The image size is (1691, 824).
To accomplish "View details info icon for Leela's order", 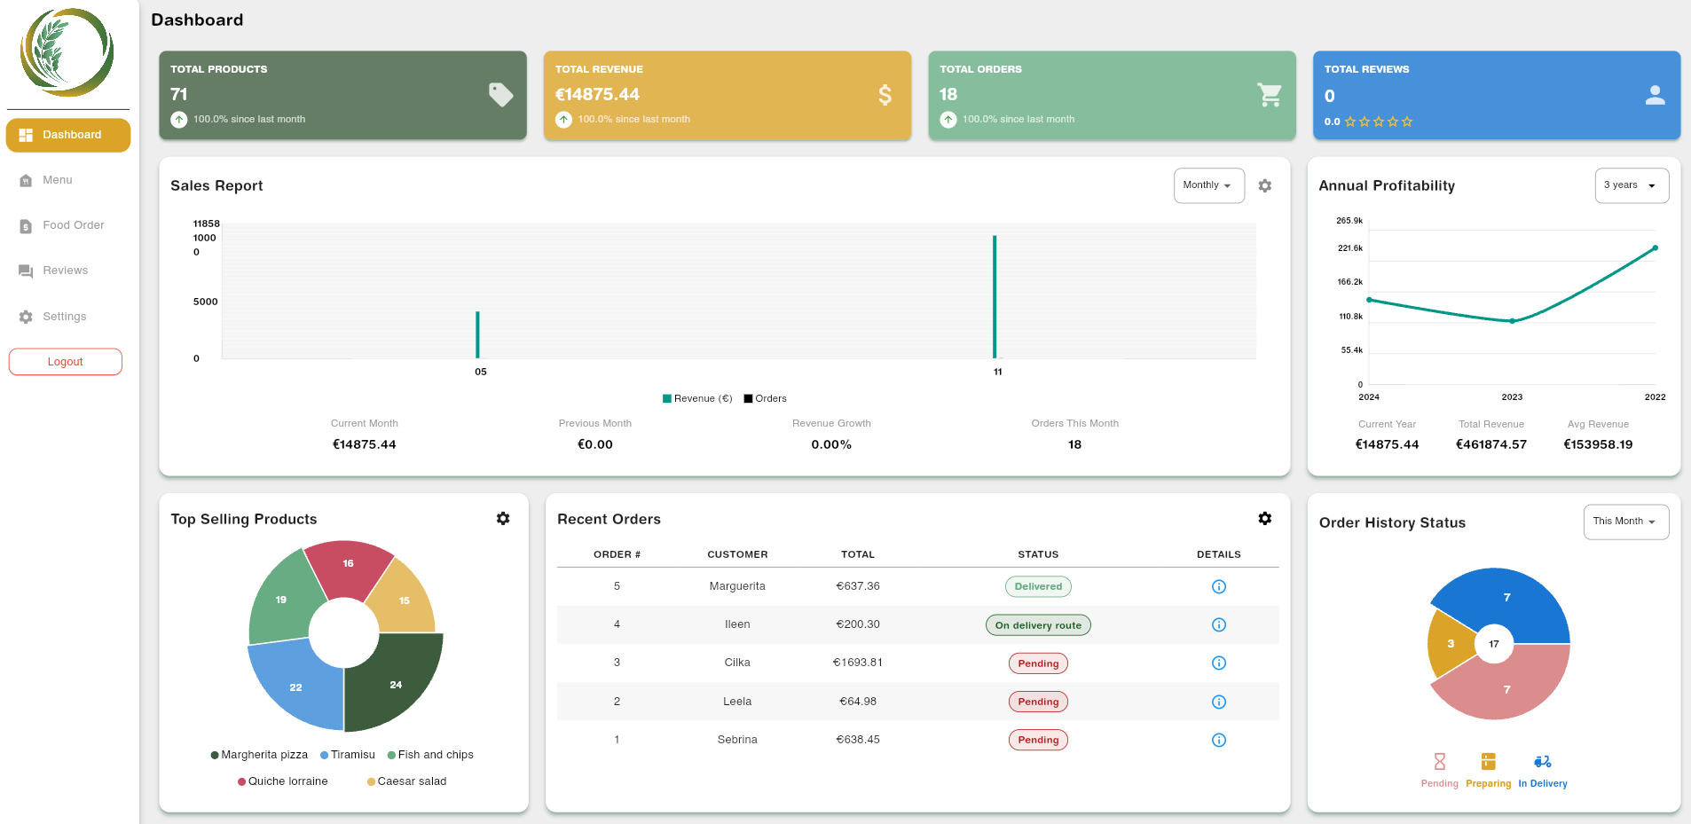I will coord(1219,702).
